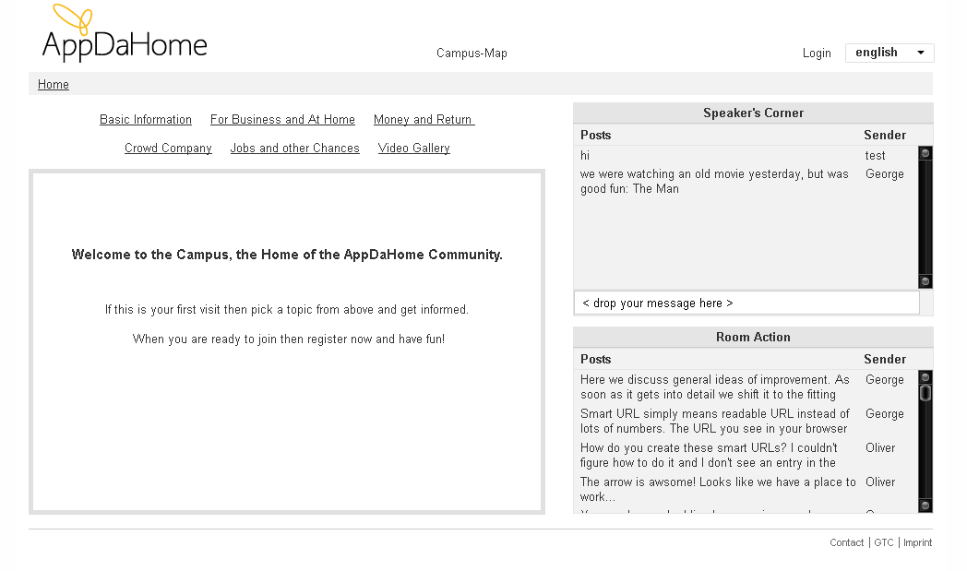
Task: Open the GTC footer link
Action: (884, 542)
